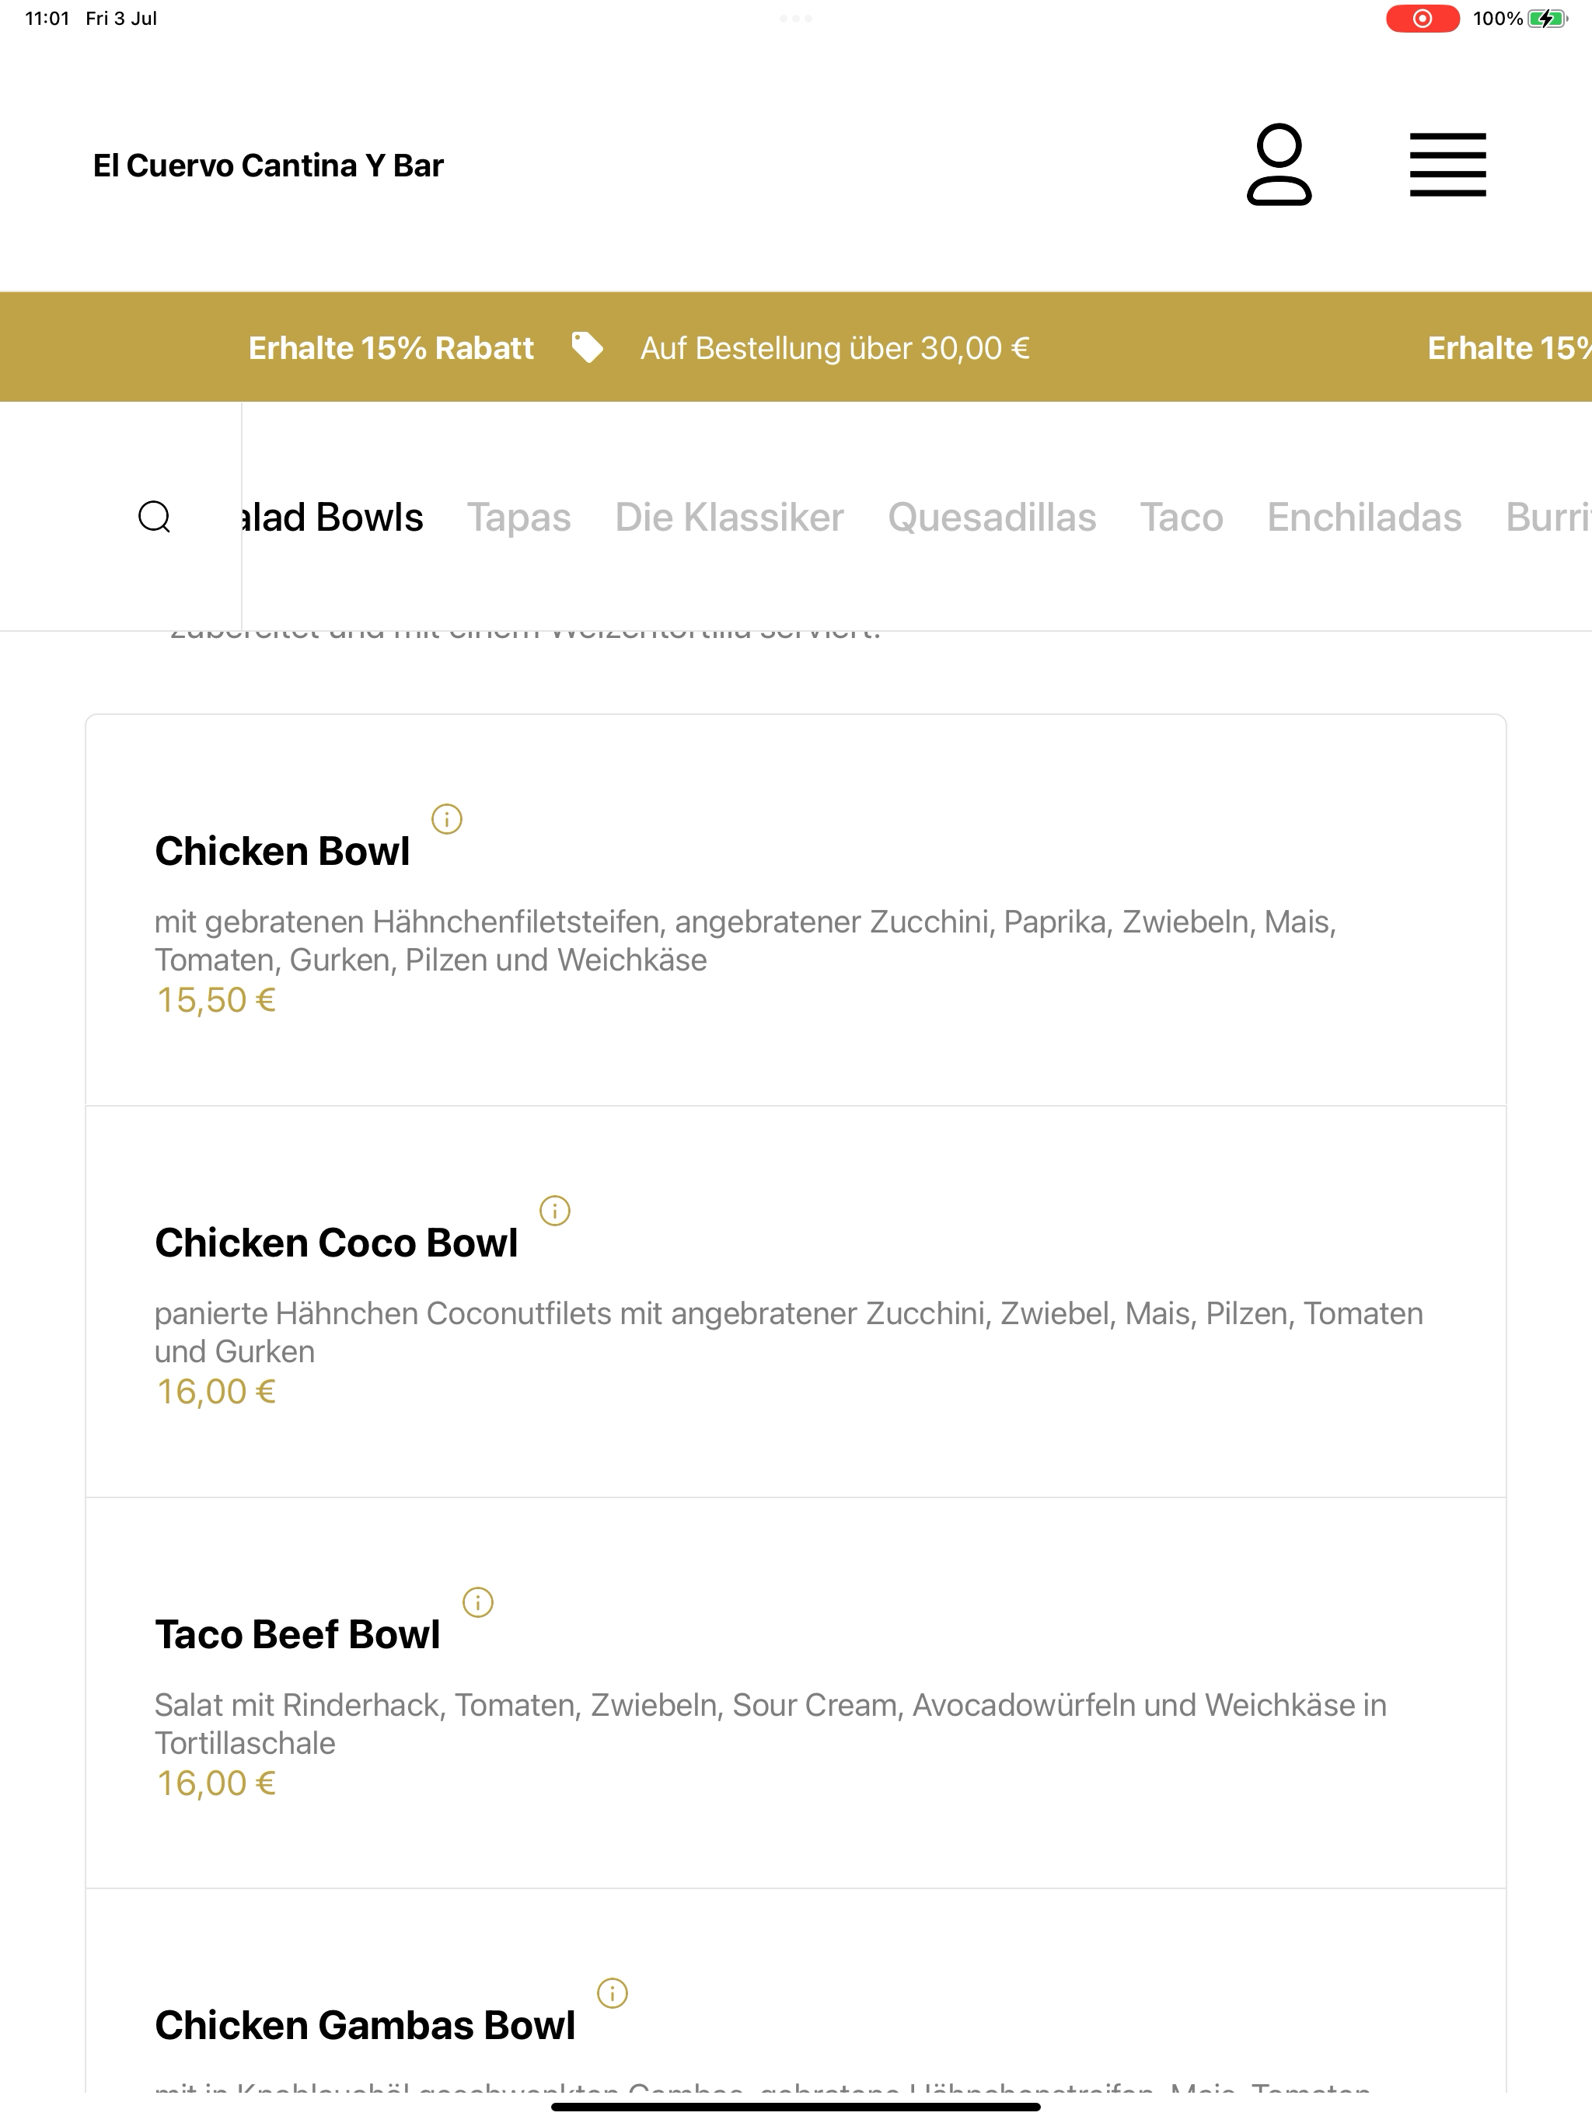Click 'Auf Bestellung über 30,00 €' text

834,347
